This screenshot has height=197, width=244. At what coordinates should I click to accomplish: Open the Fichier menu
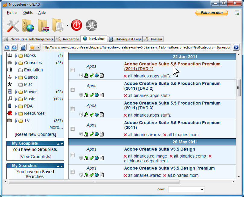[x=12, y=13]
